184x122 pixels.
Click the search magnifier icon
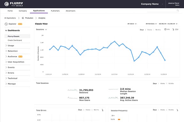pos(178,10)
